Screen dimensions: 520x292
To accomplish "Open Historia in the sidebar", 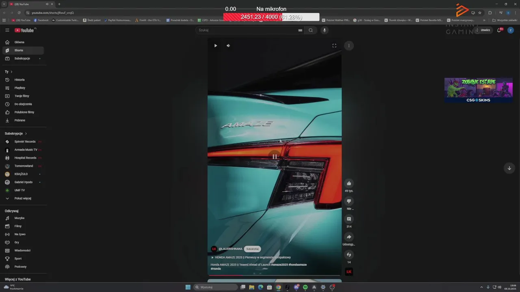I will pyautogui.click(x=23, y=80).
